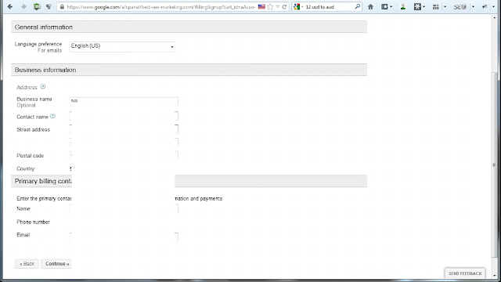
Task: Click the browser forward arrow
Action: point(23,7)
